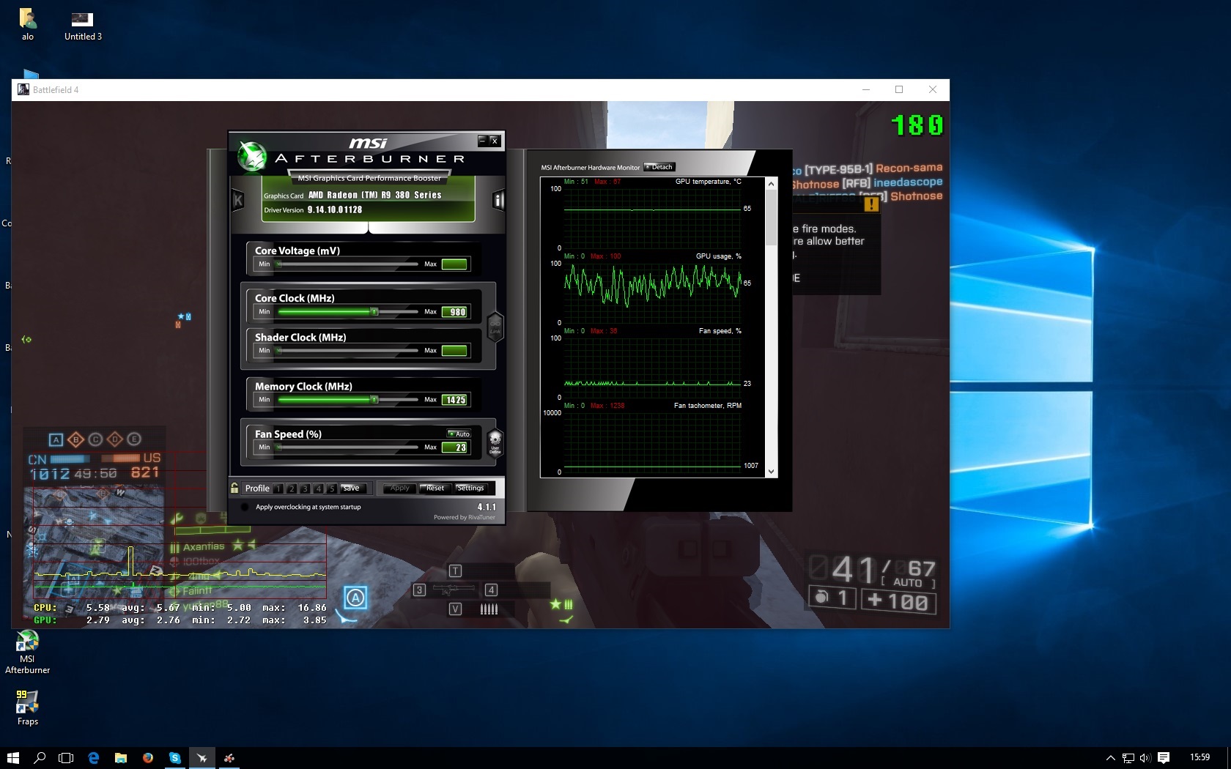Open Task View in taskbar

[x=66, y=758]
